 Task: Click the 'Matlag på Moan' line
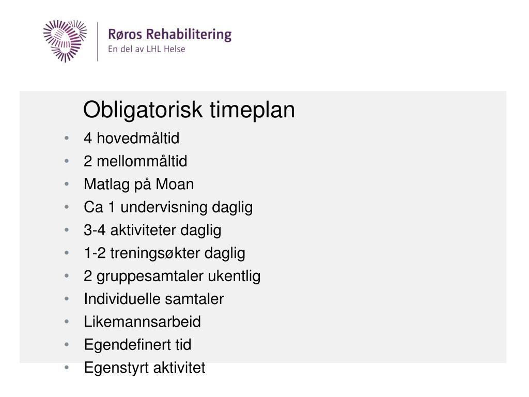click(138, 185)
